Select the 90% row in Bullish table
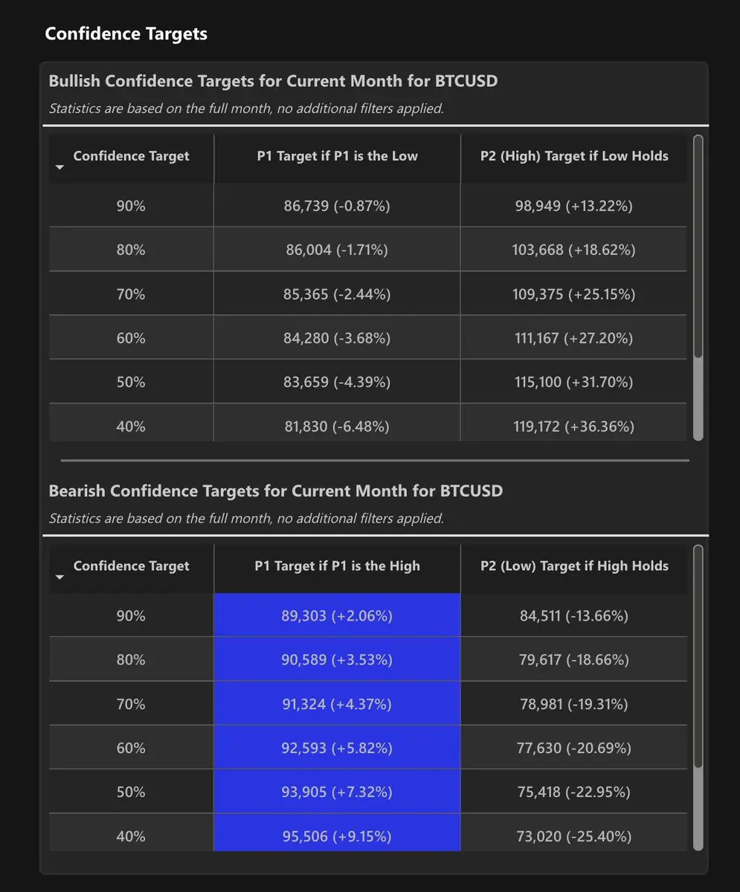Image resolution: width=740 pixels, height=892 pixels. (x=131, y=206)
